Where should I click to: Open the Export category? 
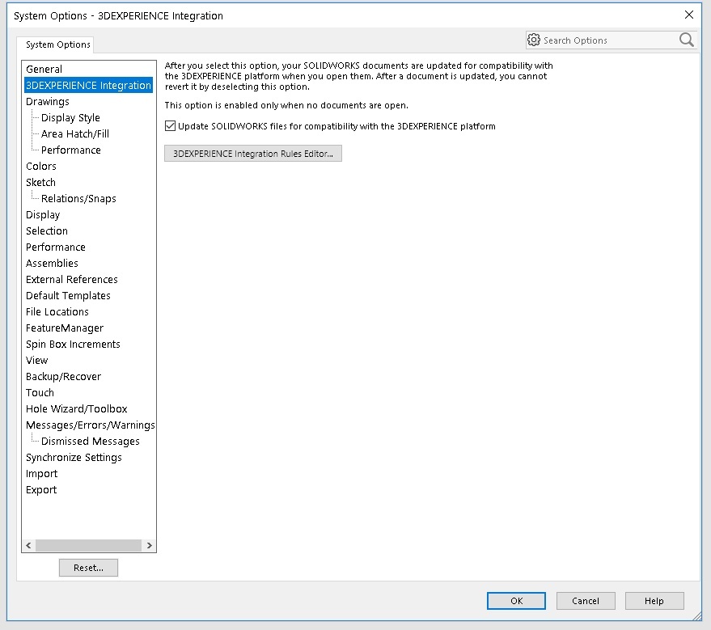41,490
